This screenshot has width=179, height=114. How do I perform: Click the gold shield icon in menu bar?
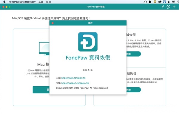click(x=155, y=2)
